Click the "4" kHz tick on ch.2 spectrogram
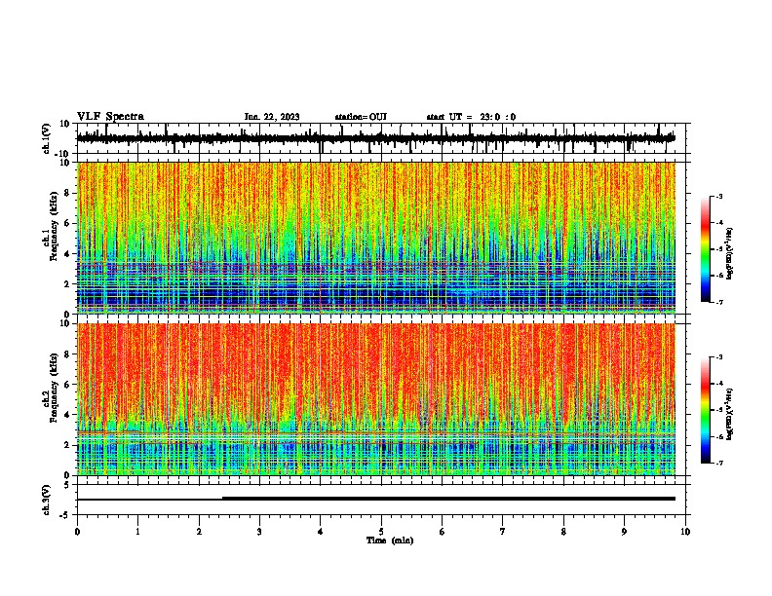The height and width of the screenshot is (596, 772). tap(68, 415)
